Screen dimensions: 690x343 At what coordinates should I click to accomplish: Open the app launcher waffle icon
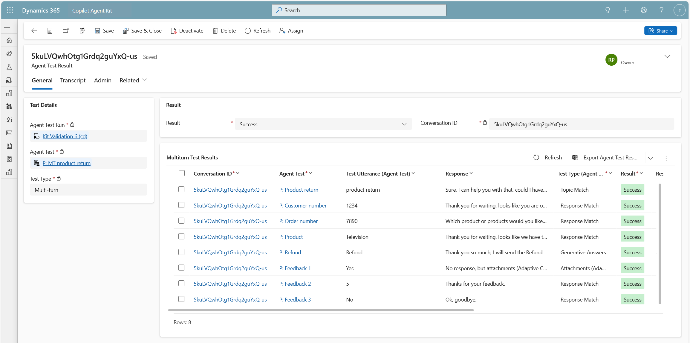[10, 10]
